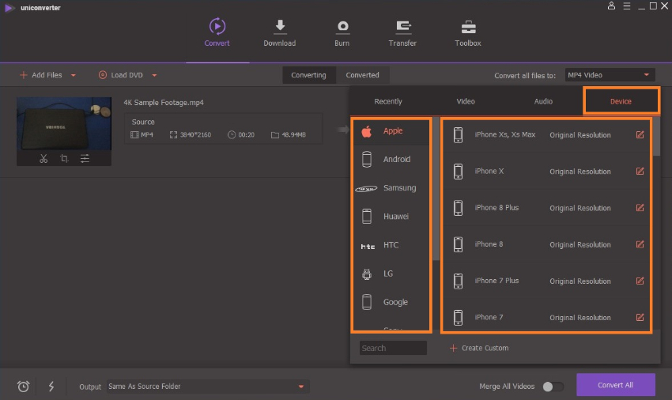
Task: Click the Convert All button
Action: 615,385
